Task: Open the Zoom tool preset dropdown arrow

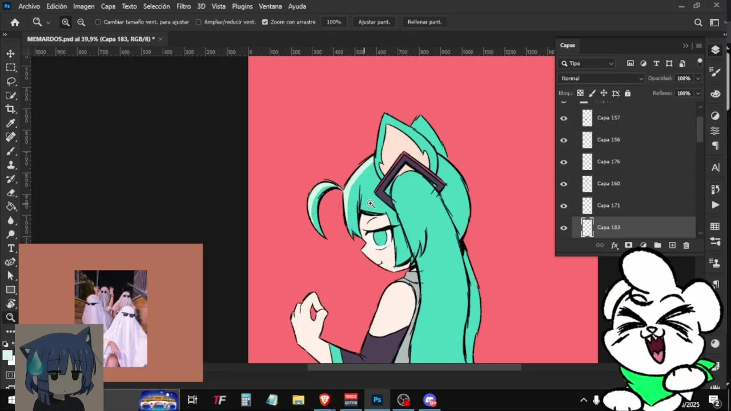Action: pyautogui.click(x=48, y=22)
